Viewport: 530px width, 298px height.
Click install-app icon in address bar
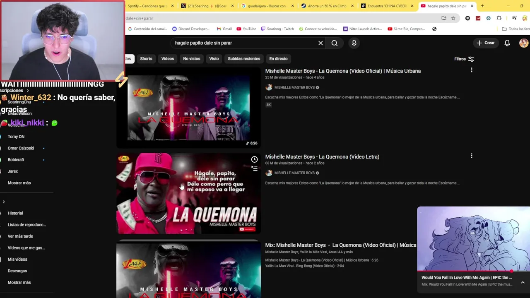click(x=444, y=18)
